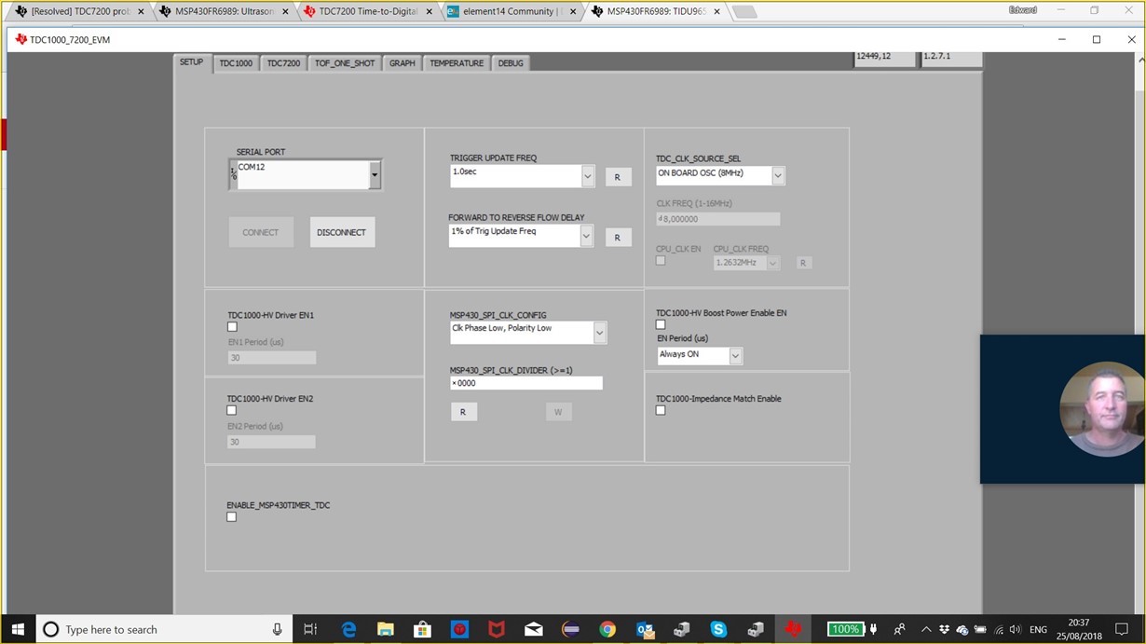Screen dimensions: 1146x644
Task: Open Dropbox tray icon
Action: click(x=945, y=629)
